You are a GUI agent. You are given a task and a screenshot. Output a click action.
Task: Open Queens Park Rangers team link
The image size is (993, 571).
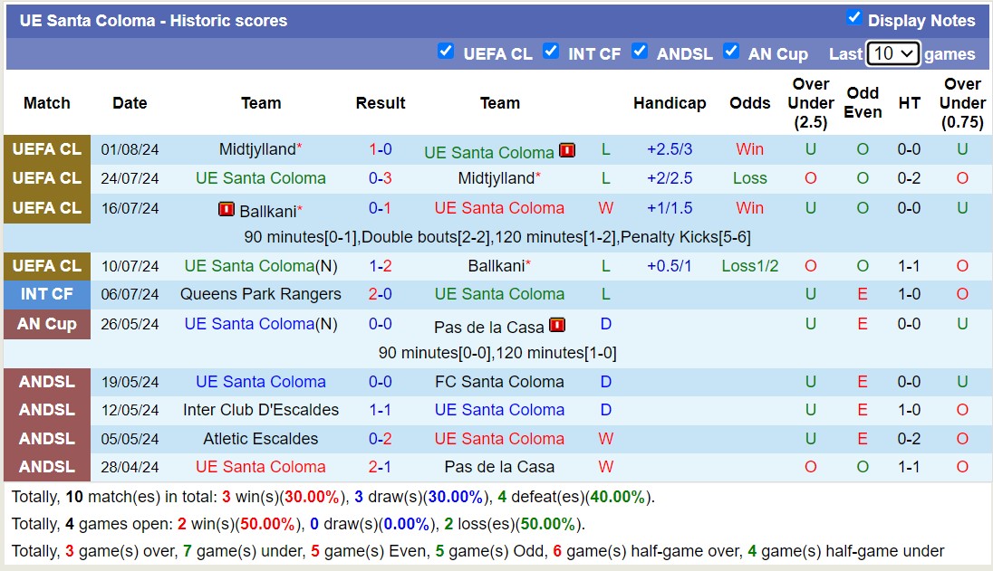click(x=260, y=294)
